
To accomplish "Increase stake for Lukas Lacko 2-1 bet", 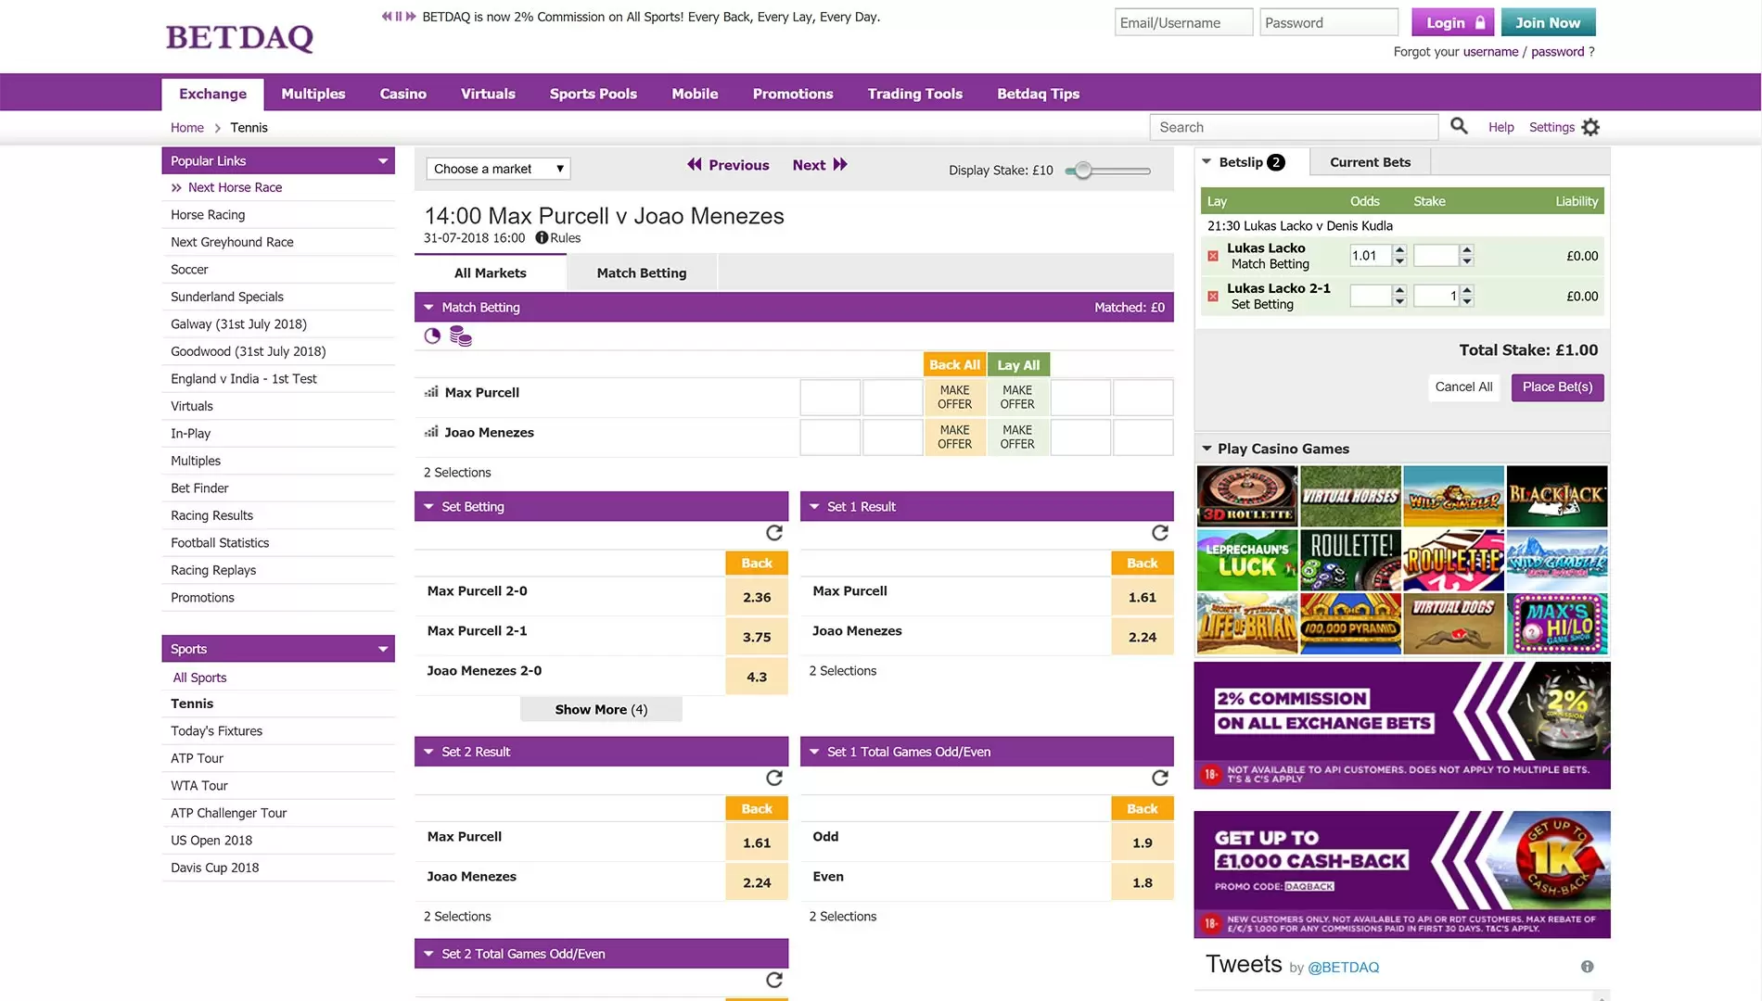I will pos(1467,291).
